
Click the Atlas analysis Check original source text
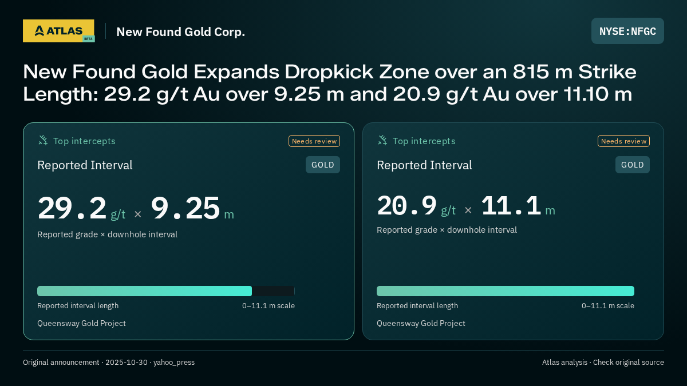(603, 362)
